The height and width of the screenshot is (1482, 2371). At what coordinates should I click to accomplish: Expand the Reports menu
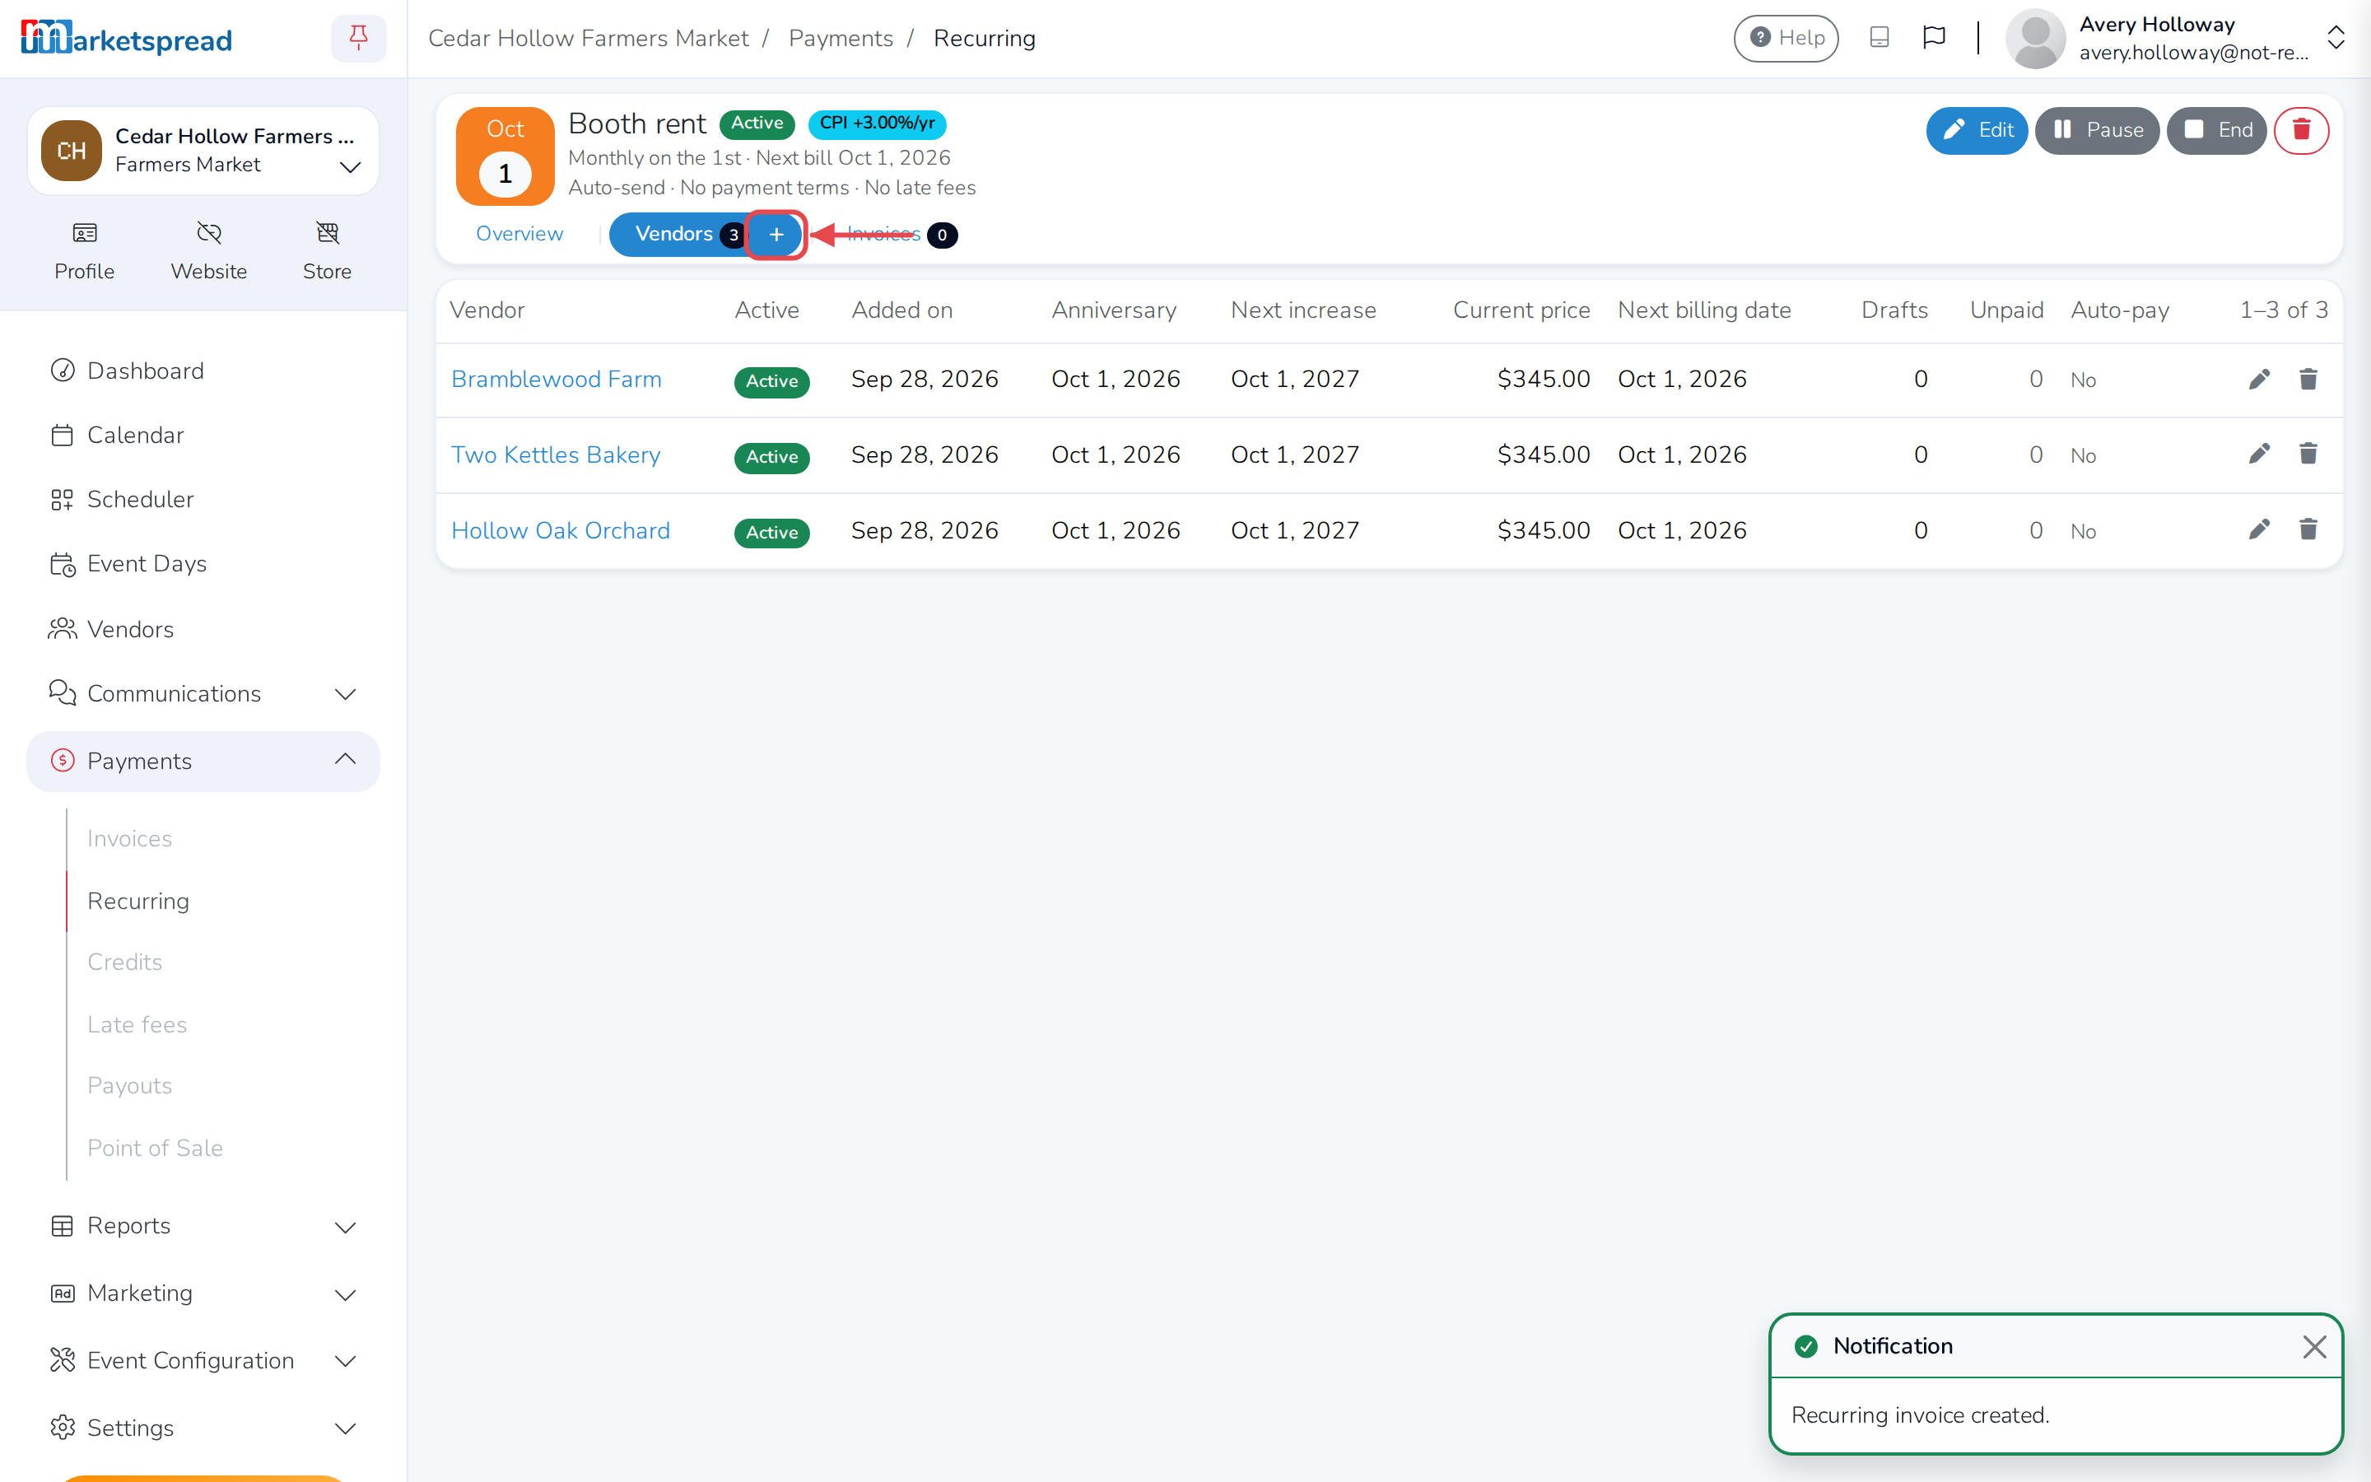tap(203, 1225)
